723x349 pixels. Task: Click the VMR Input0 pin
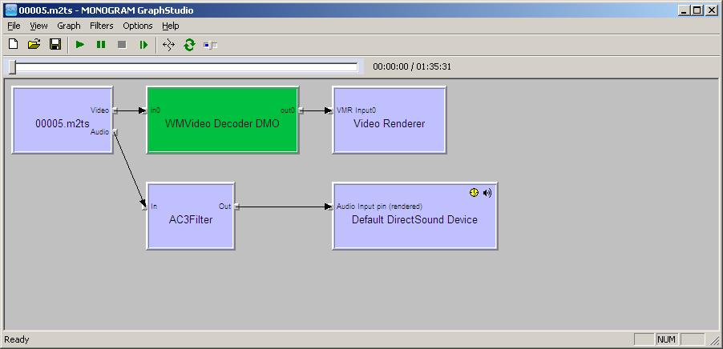[330, 110]
